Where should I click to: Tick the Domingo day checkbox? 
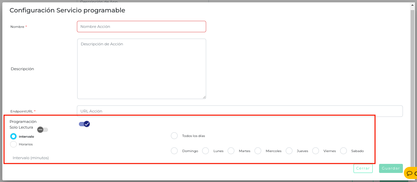[x=174, y=151]
